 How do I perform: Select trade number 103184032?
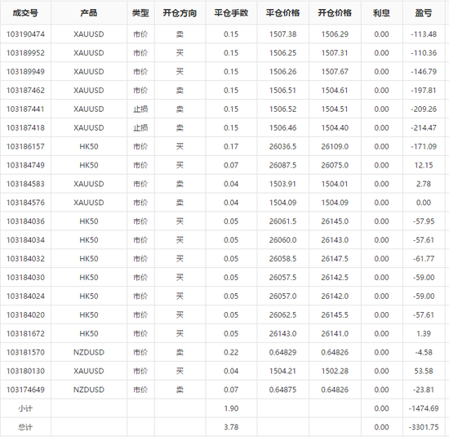[25, 259]
